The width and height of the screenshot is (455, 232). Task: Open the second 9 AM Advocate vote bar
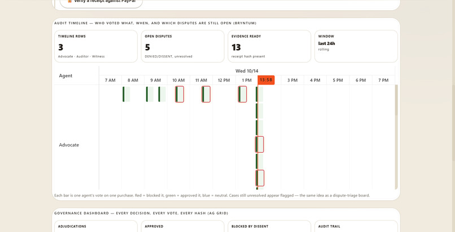coord(162,94)
